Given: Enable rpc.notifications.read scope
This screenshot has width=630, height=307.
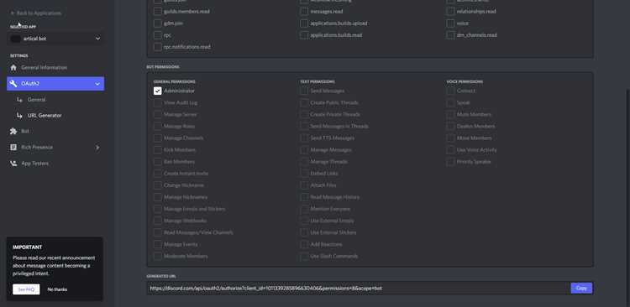Looking at the screenshot, I should point(158,47).
